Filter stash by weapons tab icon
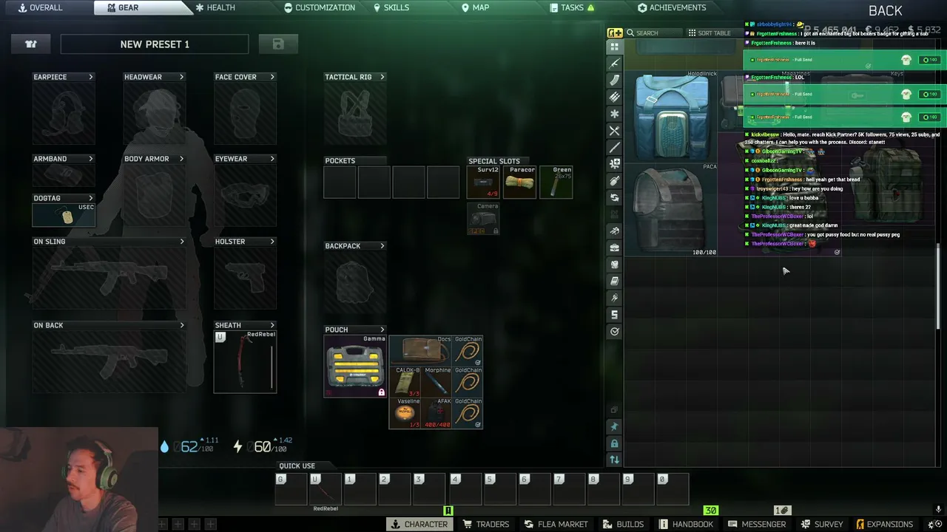The height and width of the screenshot is (532, 947). pos(614,64)
